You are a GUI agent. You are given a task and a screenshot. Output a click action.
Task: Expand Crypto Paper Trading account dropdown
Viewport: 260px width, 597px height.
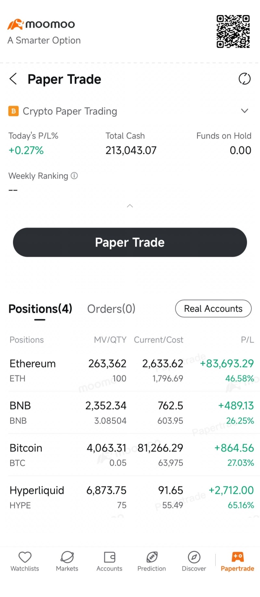pos(245,111)
